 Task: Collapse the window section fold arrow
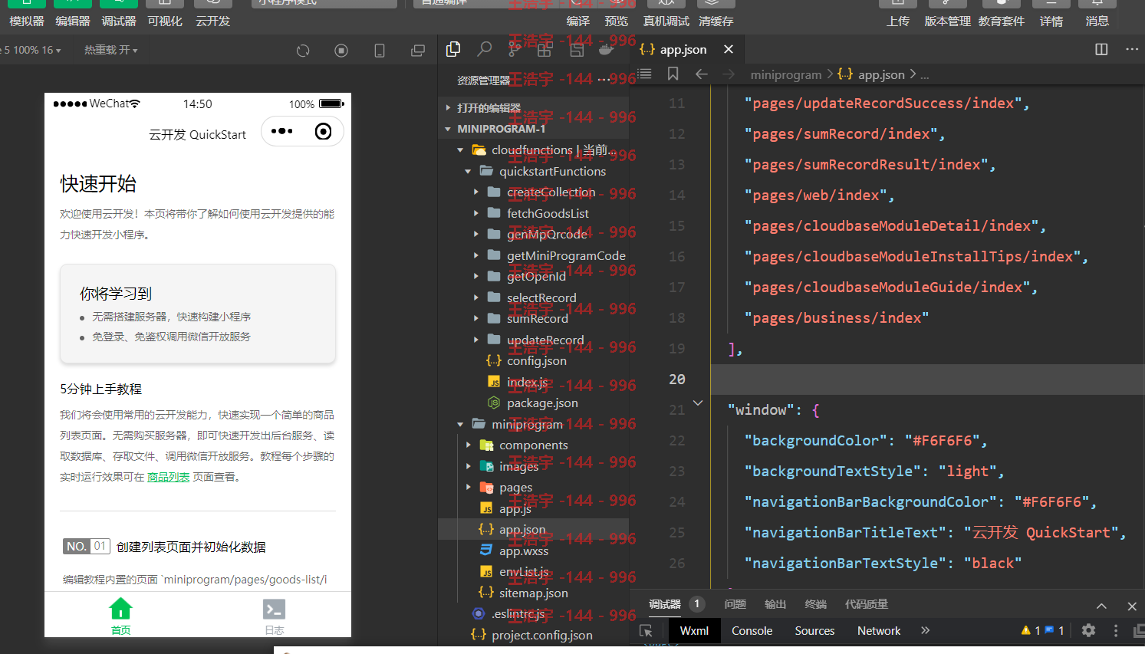pyautogui.click(x=698, y=403)
